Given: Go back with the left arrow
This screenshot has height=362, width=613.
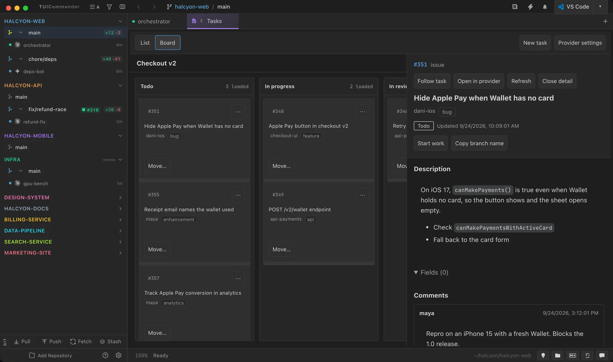Looking at the screenshot, I should coord(139,7).
